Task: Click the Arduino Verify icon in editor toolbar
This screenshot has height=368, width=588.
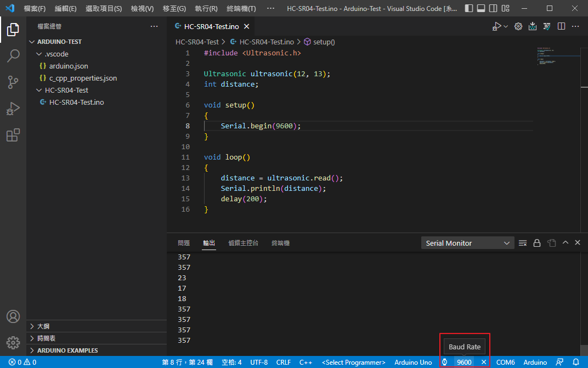Action: pyautogui.click(x=547, y=26)
